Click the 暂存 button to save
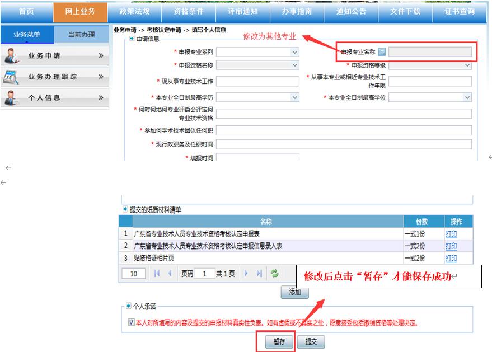Screen dimensions: 492x352 [x=279, y=342]
